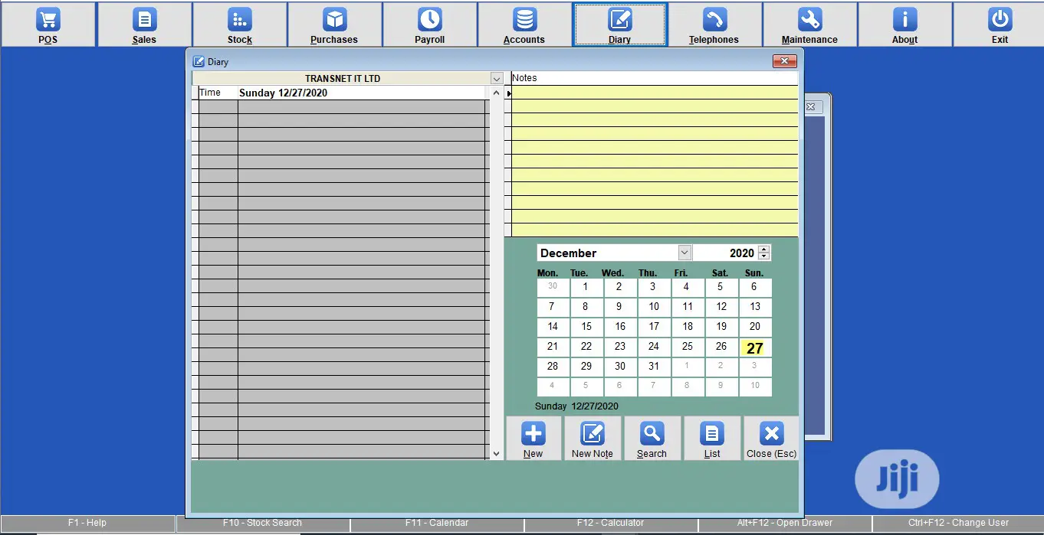Click the Notes column header
1044x535 pixels.
655,78
